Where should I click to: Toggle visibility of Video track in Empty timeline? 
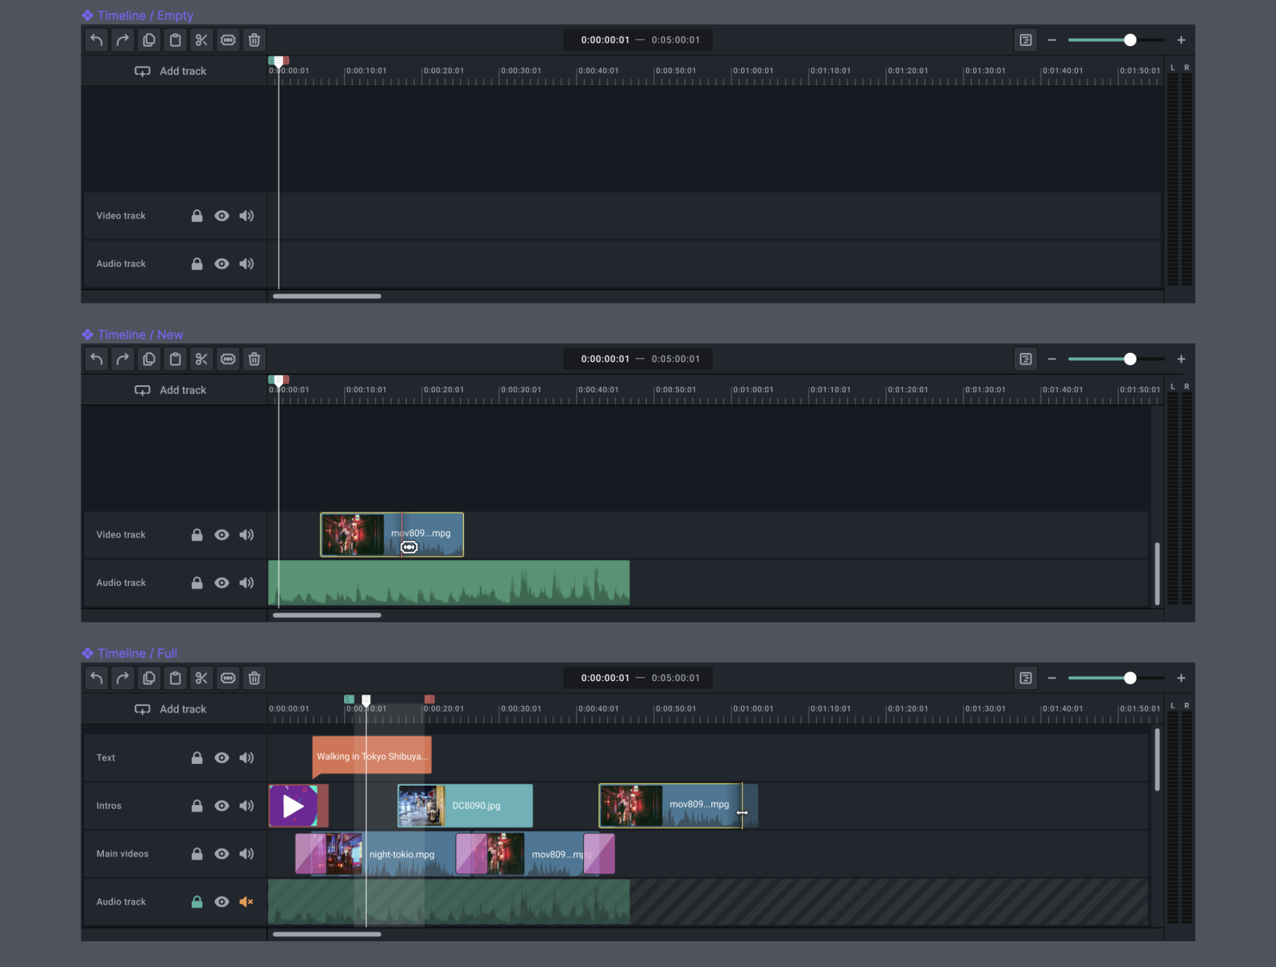222,216
